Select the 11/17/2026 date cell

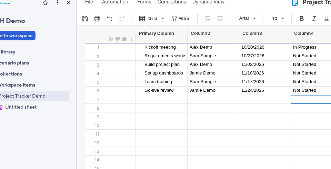[265, 82]
